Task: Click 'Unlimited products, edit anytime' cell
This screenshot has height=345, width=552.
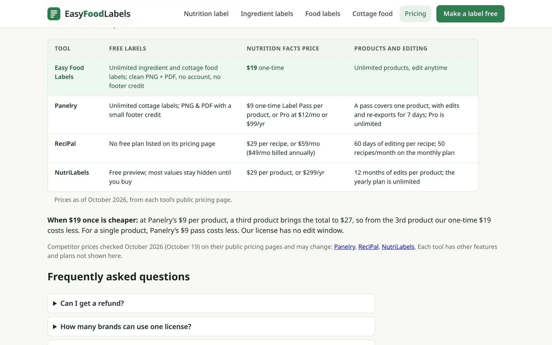Action: tap(401, 68)
